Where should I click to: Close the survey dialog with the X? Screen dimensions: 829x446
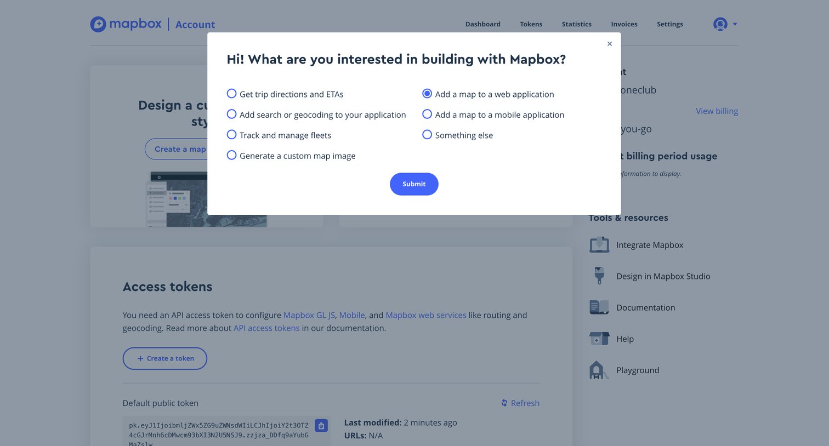point(610,44)
